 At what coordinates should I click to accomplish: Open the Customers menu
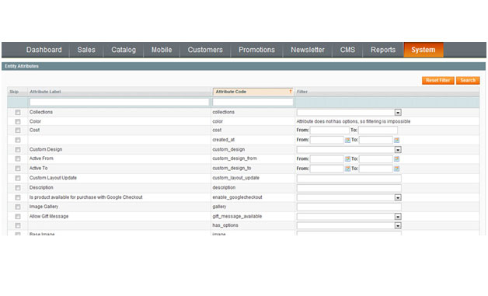click(x=205, y=50)
